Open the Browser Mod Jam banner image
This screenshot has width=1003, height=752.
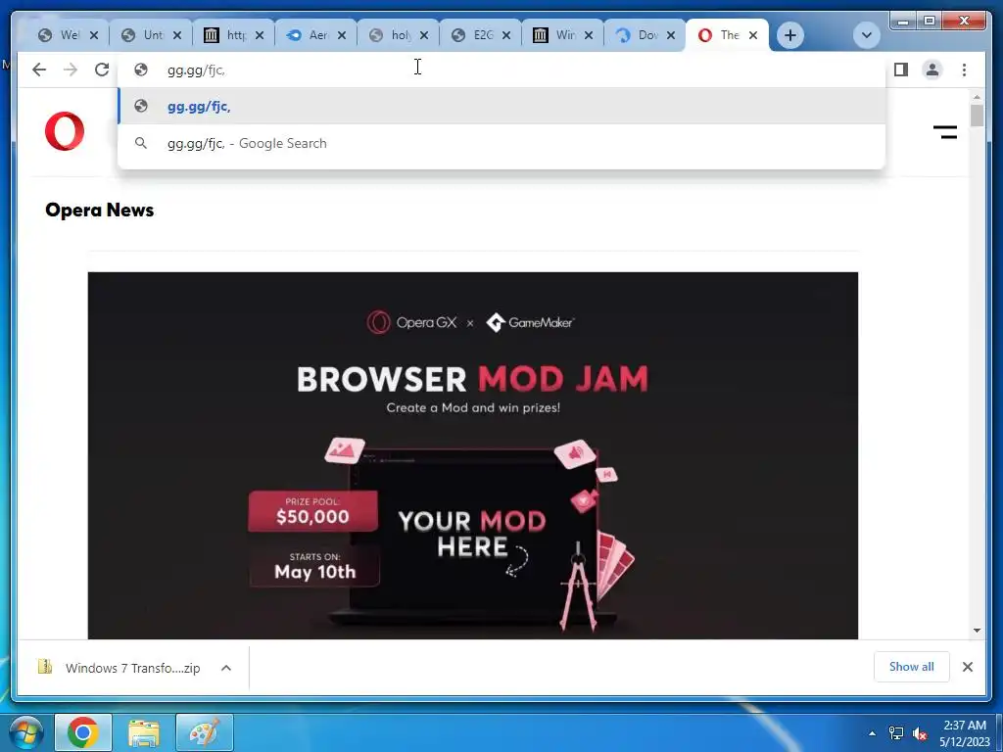coord(473,455)
